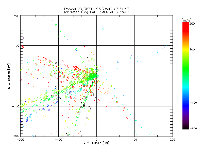203x152 pixels.
Task: Click the y-axis 100 tick label
Action: coord(17,46)
